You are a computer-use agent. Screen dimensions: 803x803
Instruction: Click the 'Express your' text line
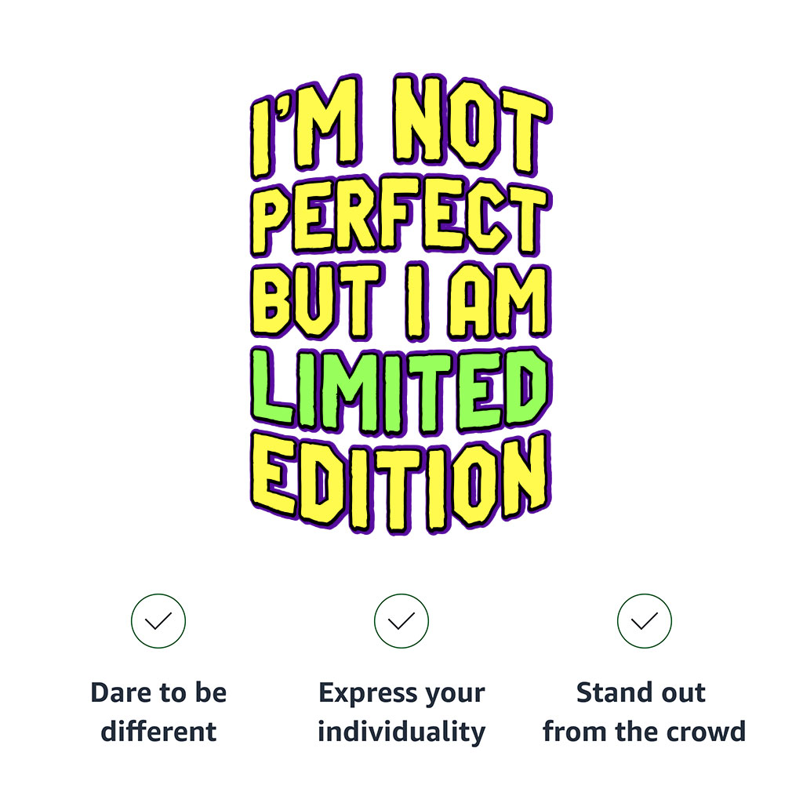click(x=401, y=694)
